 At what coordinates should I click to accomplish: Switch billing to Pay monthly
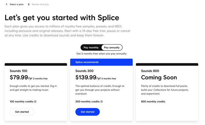pyautogui.click(x=91, y=47)
